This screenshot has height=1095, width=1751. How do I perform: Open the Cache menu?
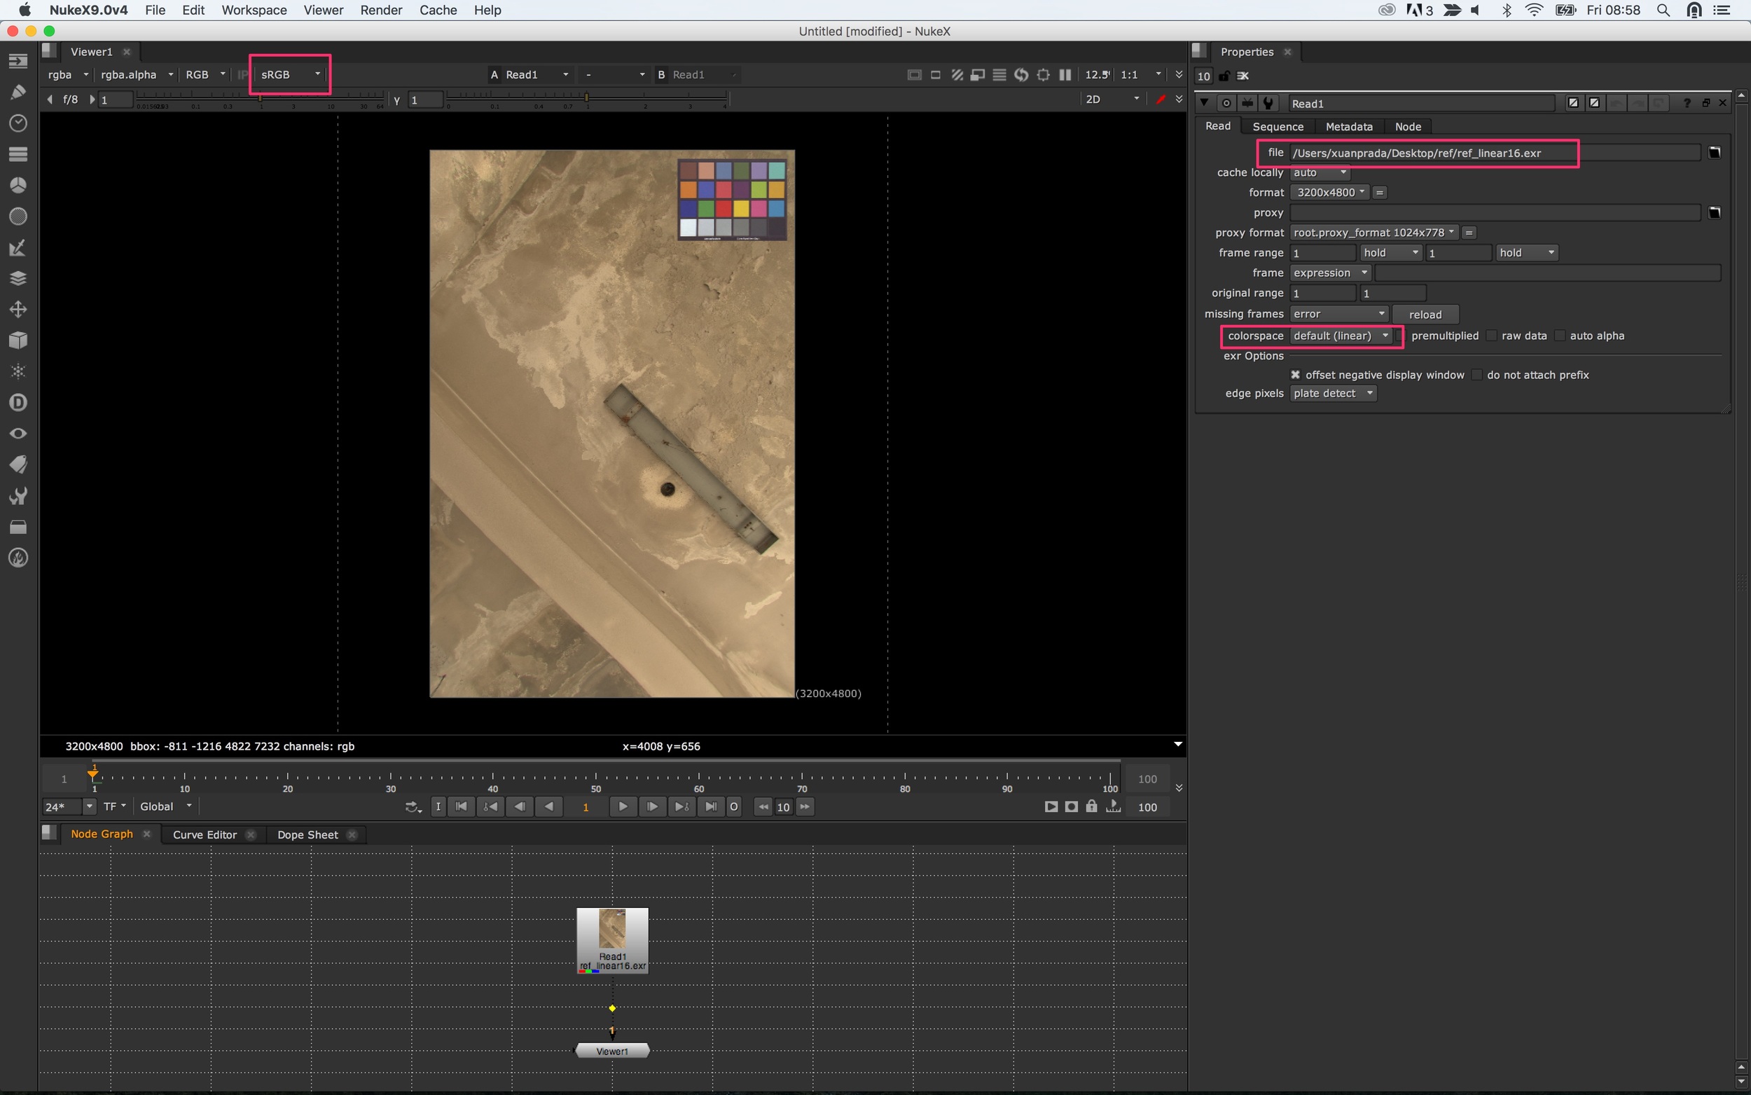click(438, 10)
